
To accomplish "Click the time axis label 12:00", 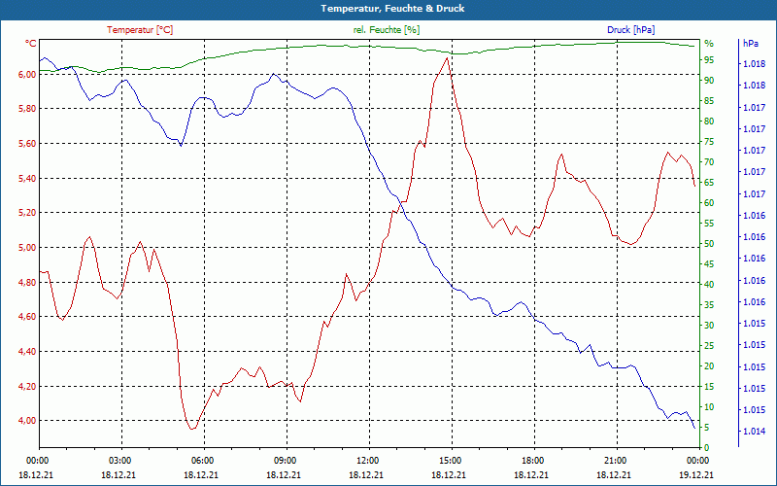I will 369,460.
